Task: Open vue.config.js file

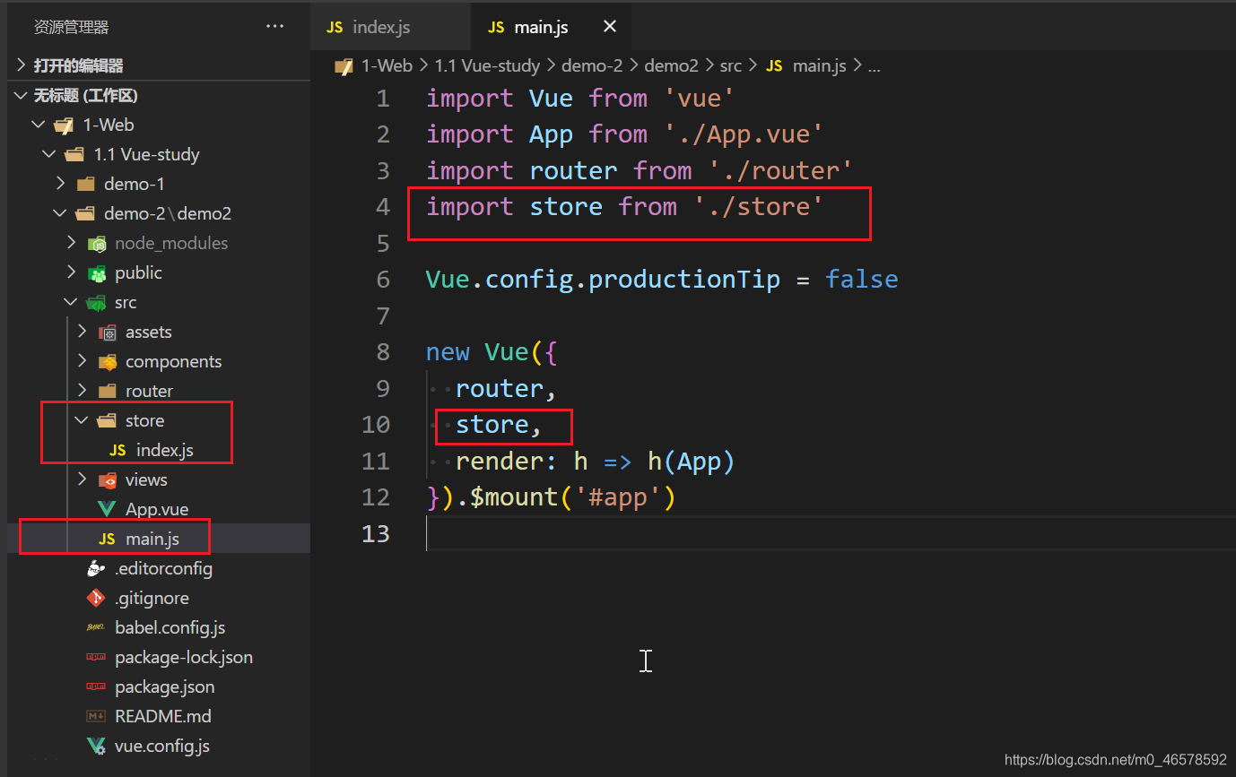Action: pyautogui.click(x=162, y=746)
